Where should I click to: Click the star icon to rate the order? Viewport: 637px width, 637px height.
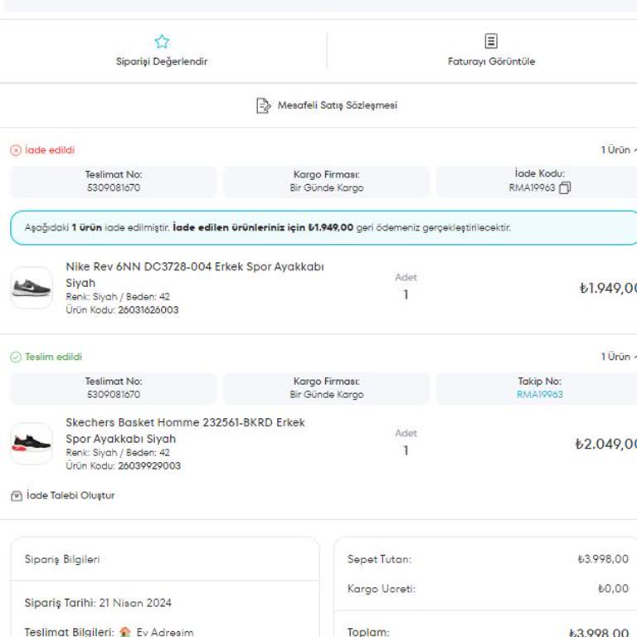click(162, 41)
